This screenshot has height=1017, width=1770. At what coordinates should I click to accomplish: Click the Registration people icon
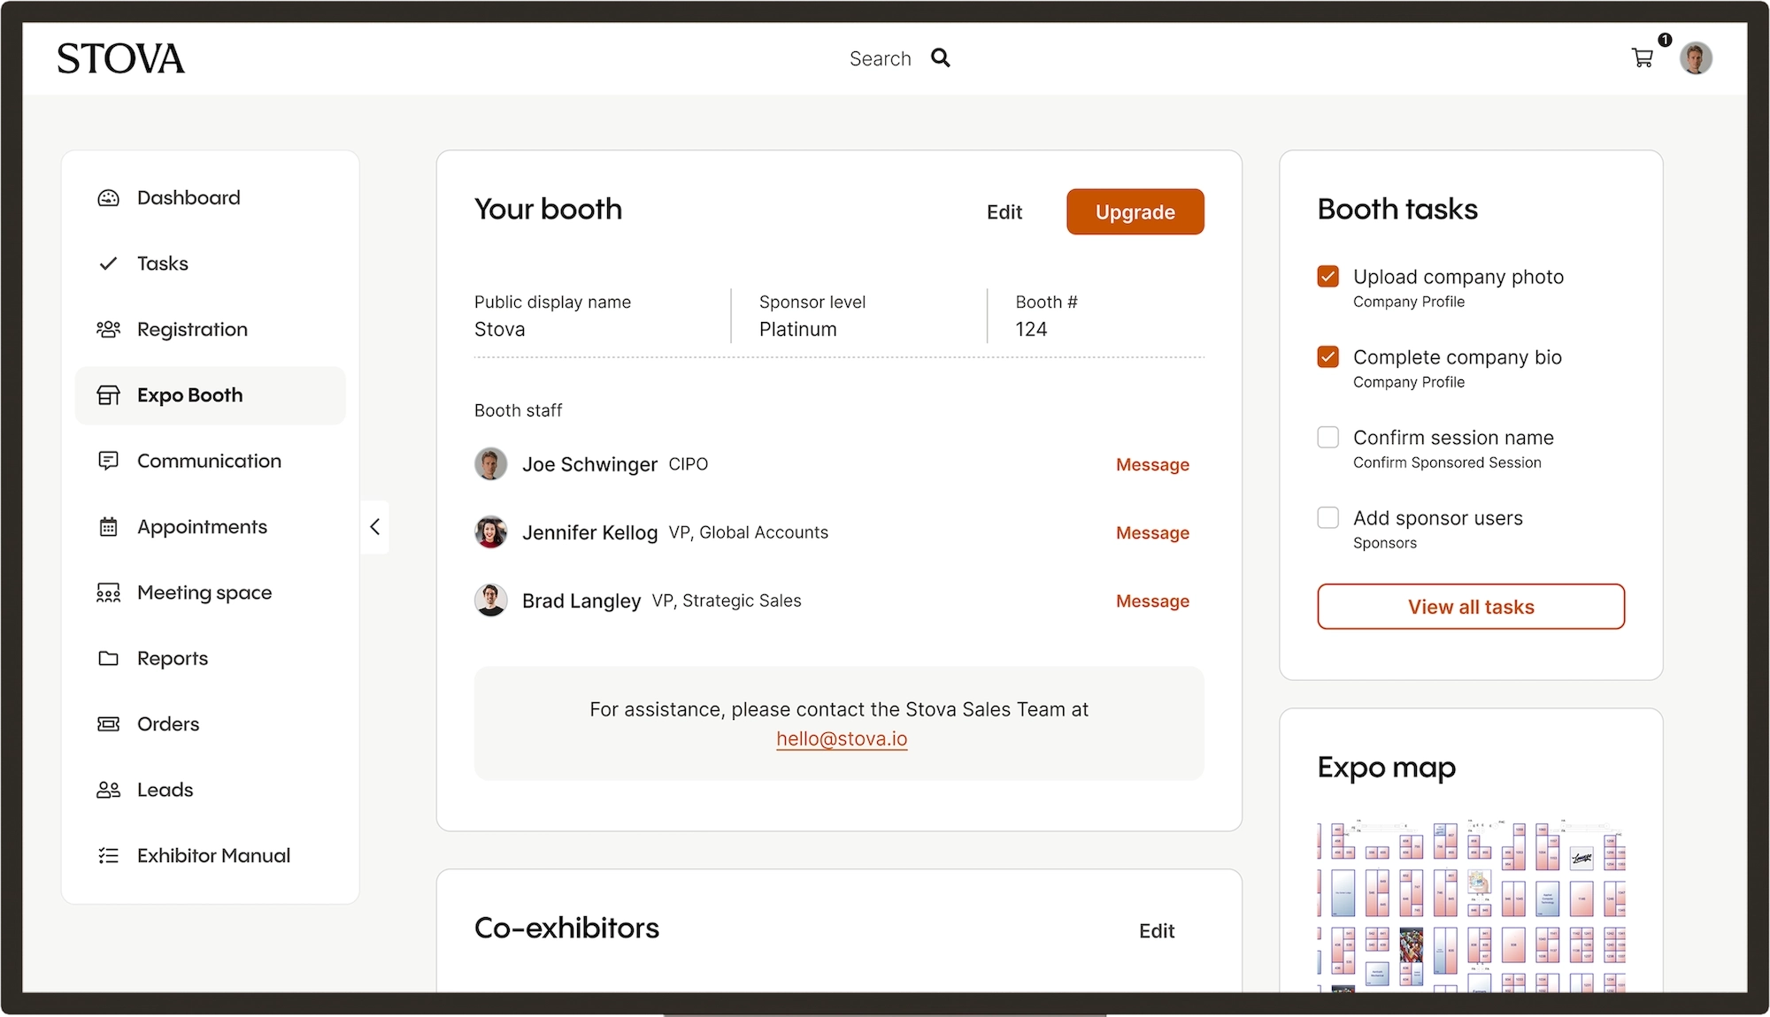pyautogui.click(x=108, y=330)
